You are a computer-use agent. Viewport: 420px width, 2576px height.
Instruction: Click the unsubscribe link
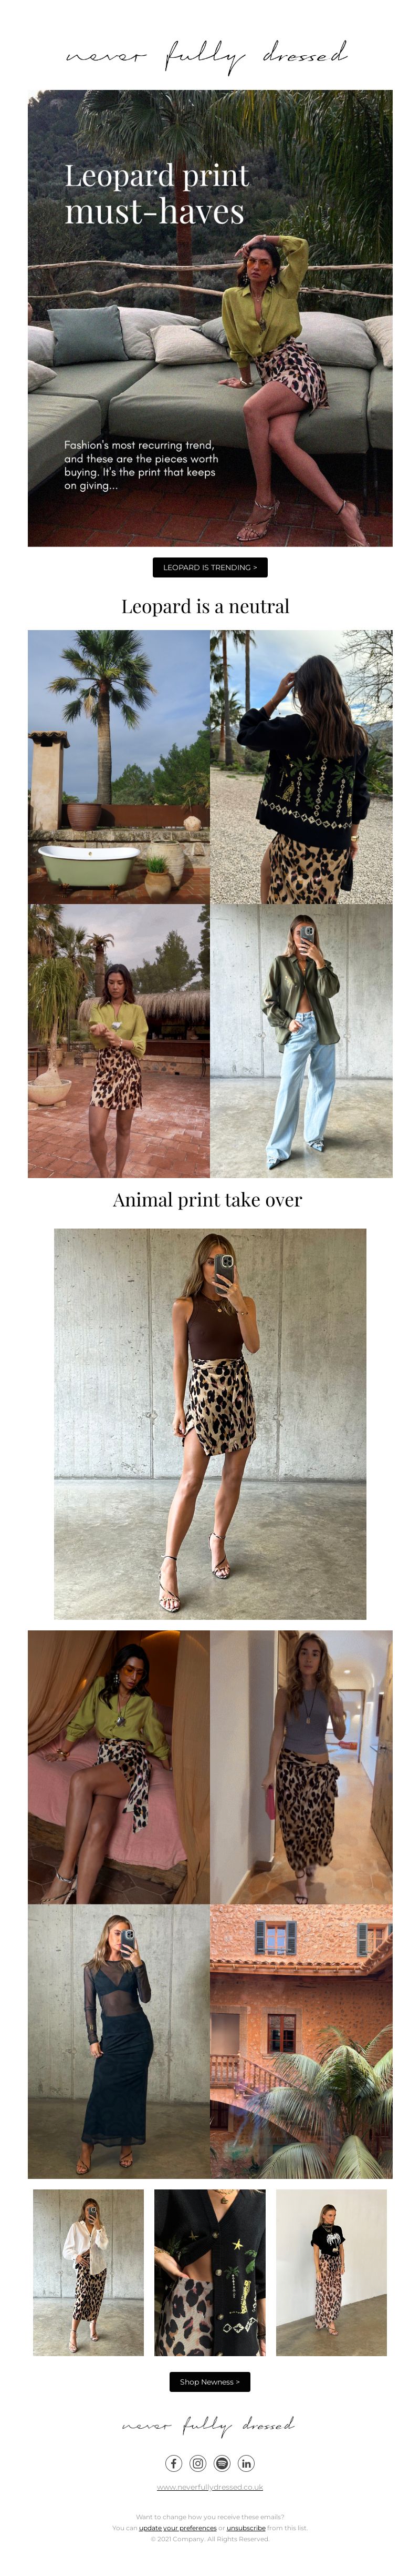pos(245,2527)
